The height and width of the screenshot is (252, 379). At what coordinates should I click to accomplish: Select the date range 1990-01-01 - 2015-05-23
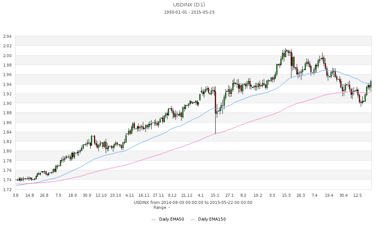(189, 12)
